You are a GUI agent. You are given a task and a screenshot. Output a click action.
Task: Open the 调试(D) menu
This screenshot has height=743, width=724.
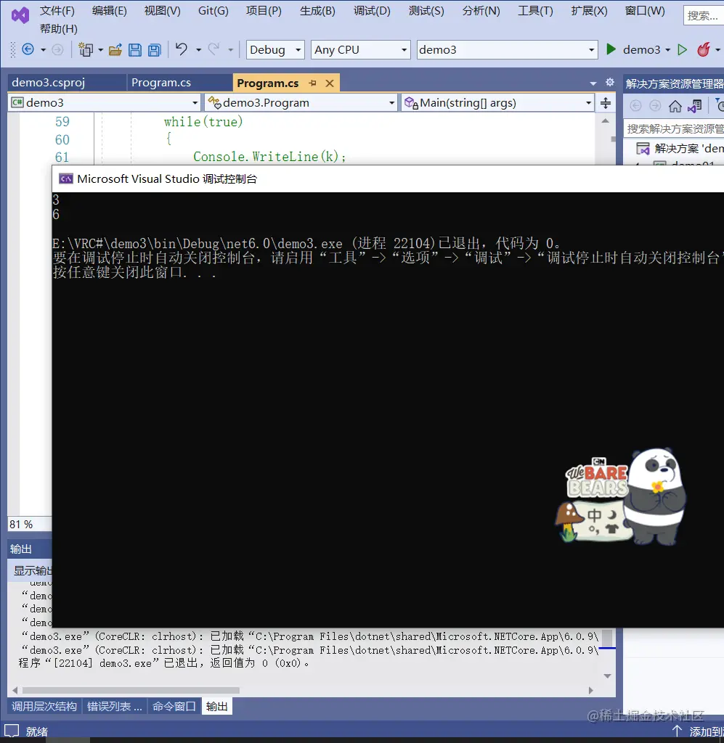(x=373, y=11)
